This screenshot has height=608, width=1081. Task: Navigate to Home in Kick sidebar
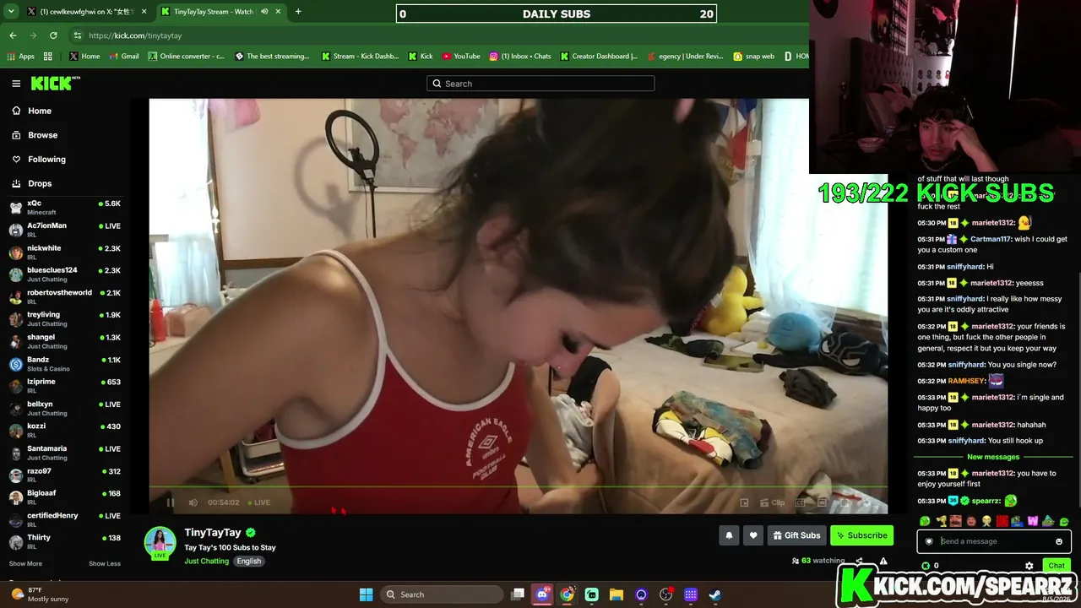tap(40, 111)
